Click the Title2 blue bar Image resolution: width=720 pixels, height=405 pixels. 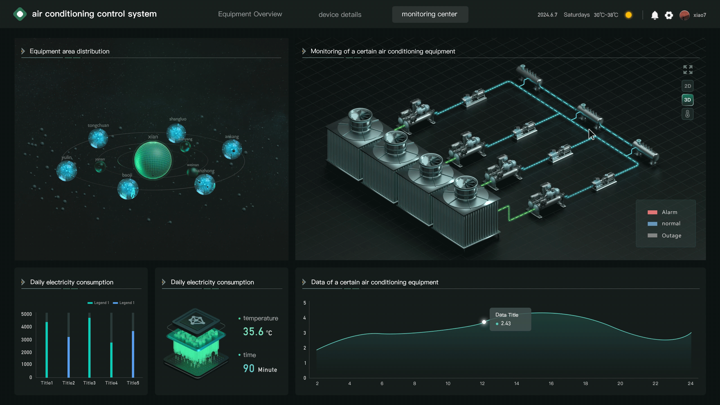click(x=69, y=357)
